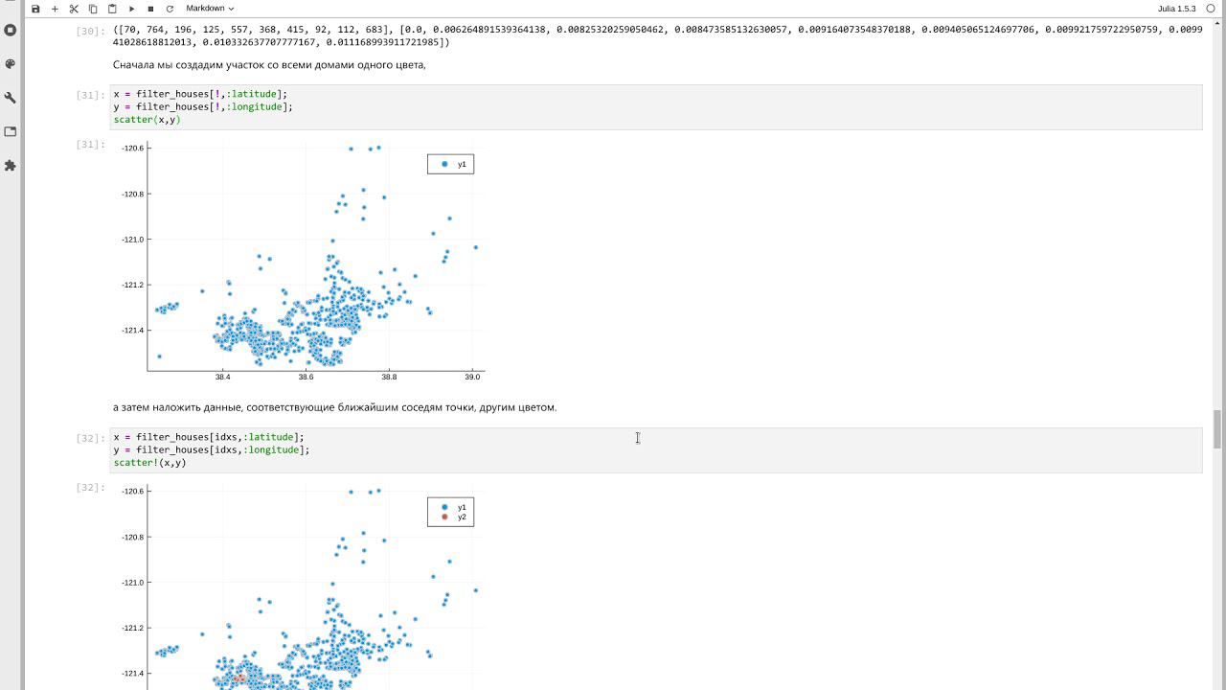Open Property Inspector wrench icon
Viewport: 1226px width, 690px height.
pyautogui.click(x=11, y=98)
